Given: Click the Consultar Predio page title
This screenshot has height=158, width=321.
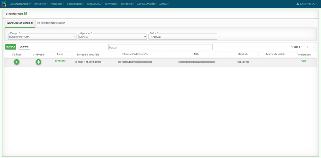Looking at the screenshot, I should 14,14.
